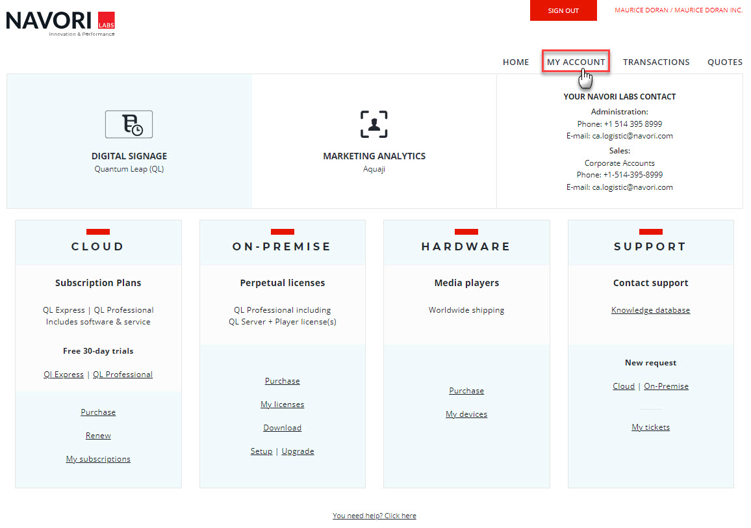The image size is (751, 528).
Task: Click 'YOUR NAVORI LABS CONTACT' heading
Action: click(x=619, y=96)
